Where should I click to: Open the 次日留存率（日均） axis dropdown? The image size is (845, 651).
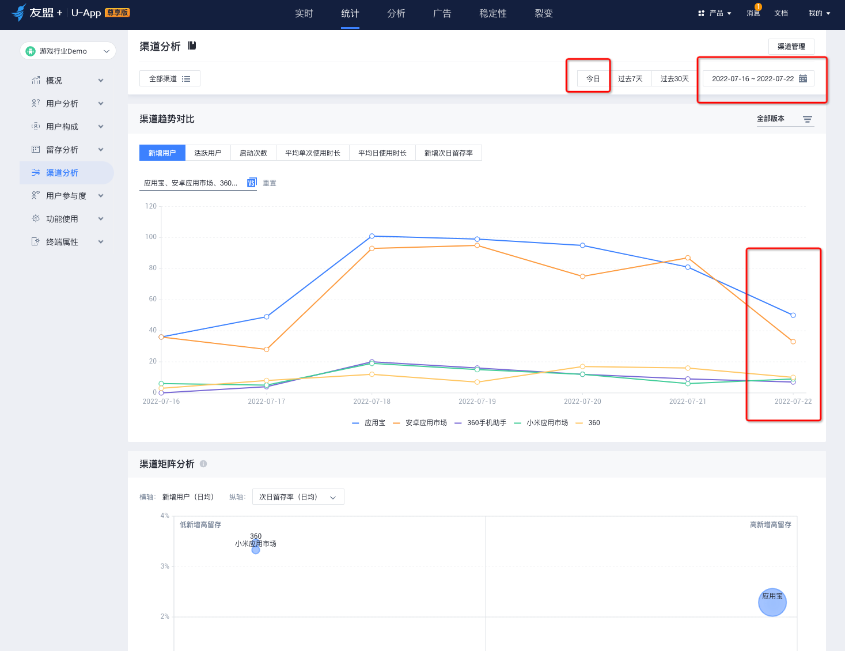[x=298, y=497]
